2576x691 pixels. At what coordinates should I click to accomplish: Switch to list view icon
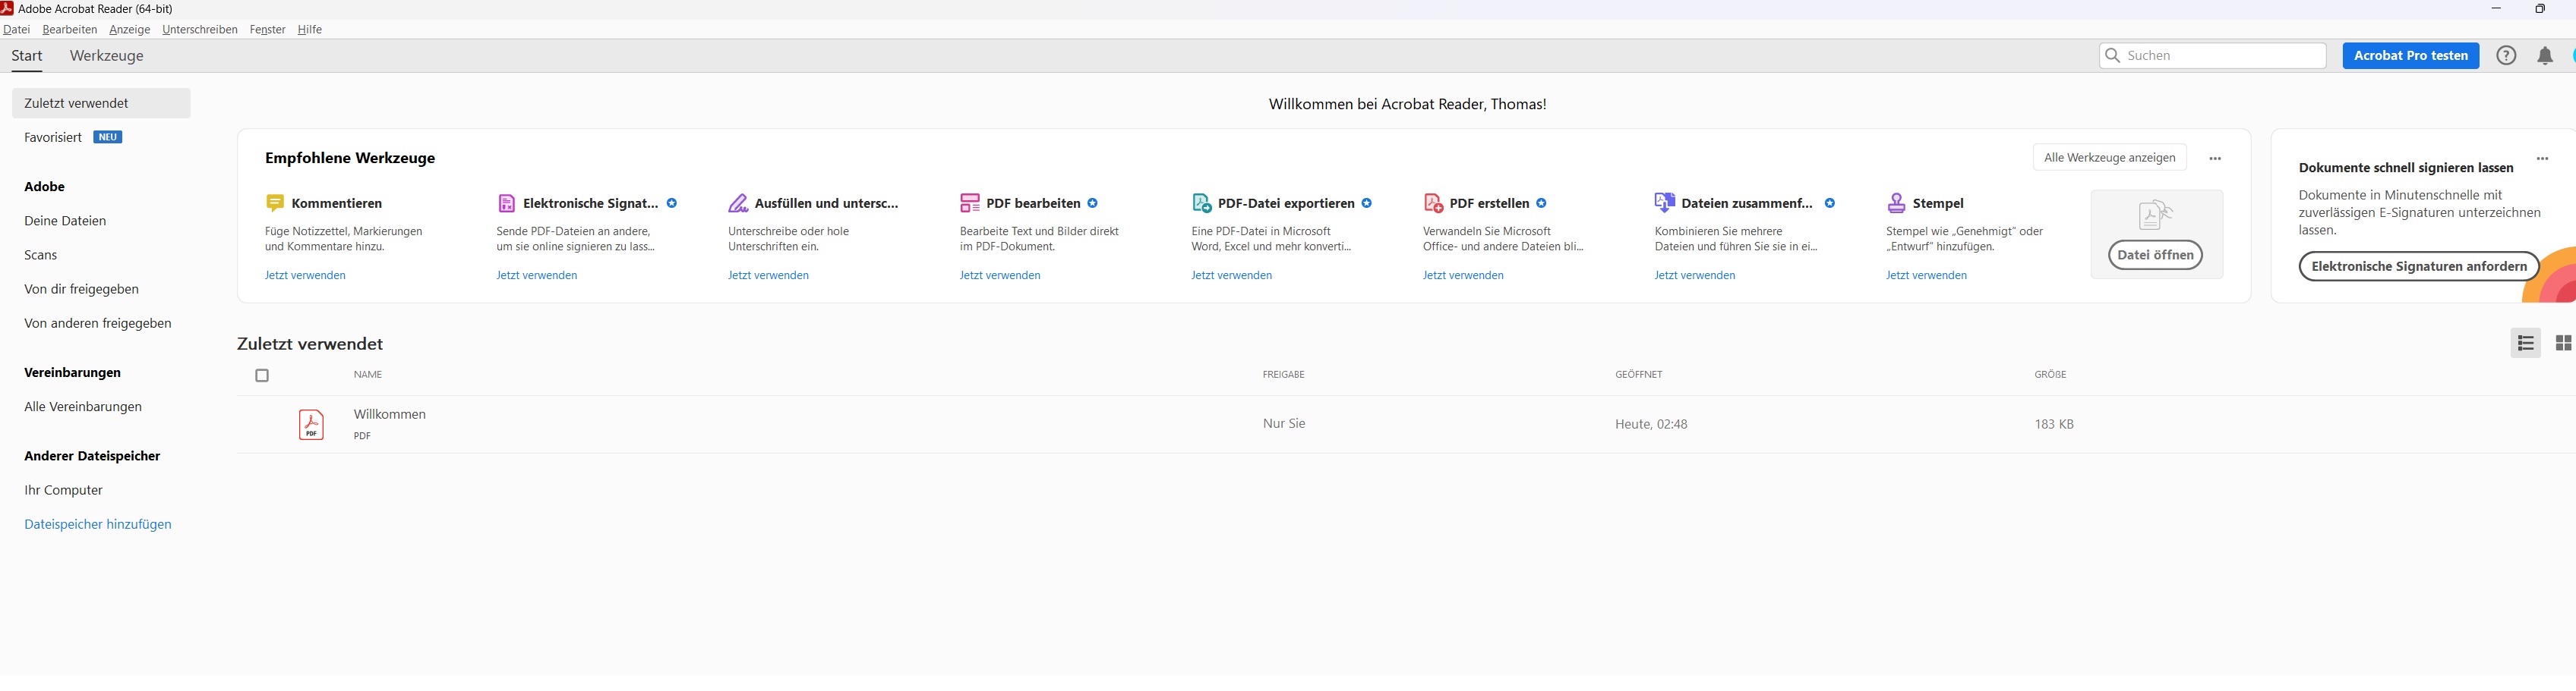pos(2526,344)
